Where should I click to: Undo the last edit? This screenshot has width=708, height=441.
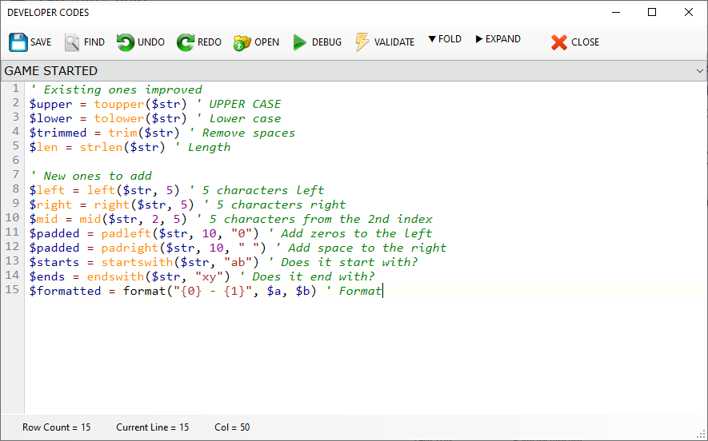[x=126, y=42]
